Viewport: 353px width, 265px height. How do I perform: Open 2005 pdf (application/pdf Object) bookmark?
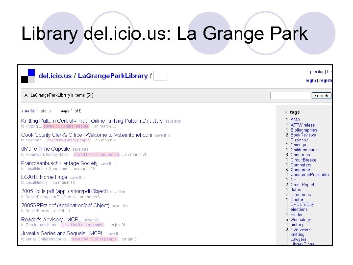pos(64,191)
